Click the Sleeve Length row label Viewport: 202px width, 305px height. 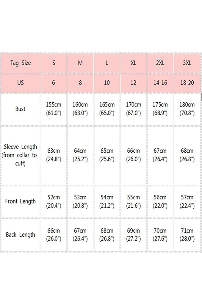coord(21,155)
